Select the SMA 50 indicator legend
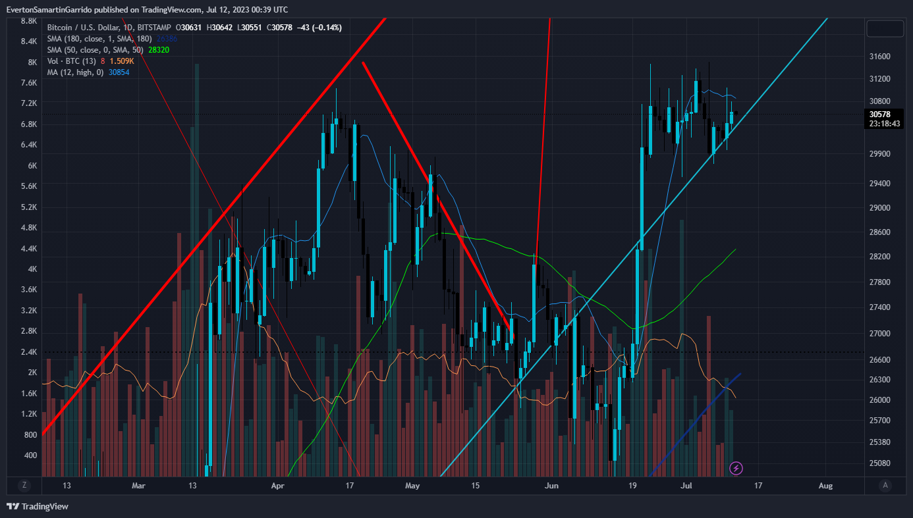Screen dimensions: 913x518 [96, 50]
